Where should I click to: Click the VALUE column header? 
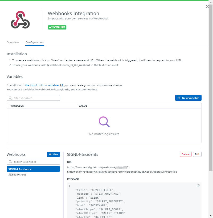83,106
